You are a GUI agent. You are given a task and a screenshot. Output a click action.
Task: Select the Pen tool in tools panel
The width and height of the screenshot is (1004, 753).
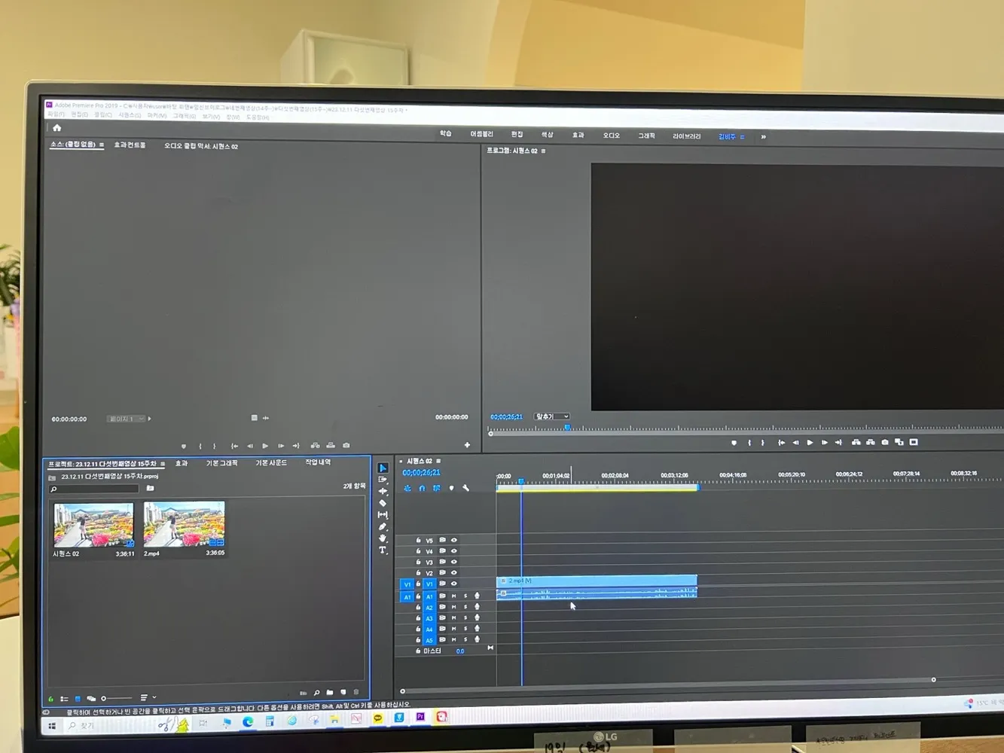pyautogui.click(x=383, y=526)
